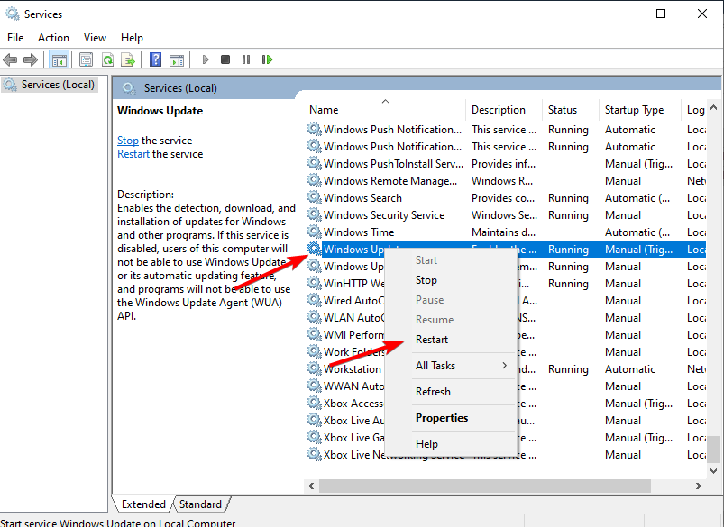This screenshot has height=527, width=724.
Task: Open the Help menu in the menu bar
Action: pos(132,37)
